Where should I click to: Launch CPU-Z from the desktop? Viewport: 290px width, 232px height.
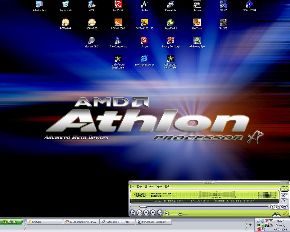pos(223,6)
